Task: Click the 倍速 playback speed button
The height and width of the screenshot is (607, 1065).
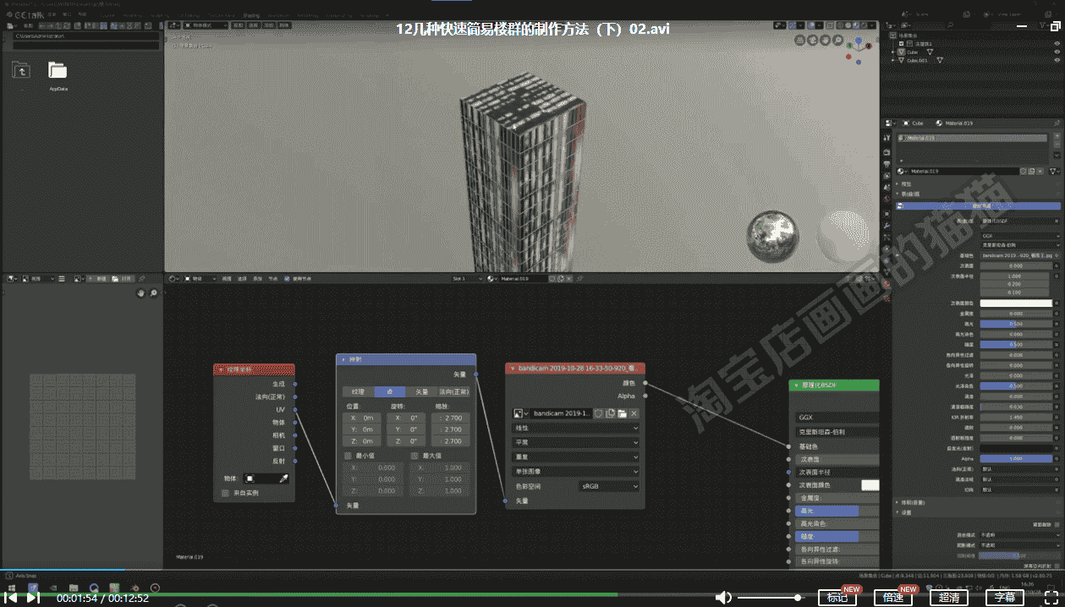Action: (893, 598)
